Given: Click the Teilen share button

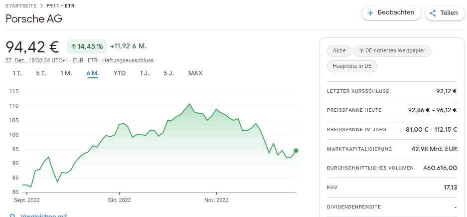Looking at the screenshot, I should pos(445,13).
